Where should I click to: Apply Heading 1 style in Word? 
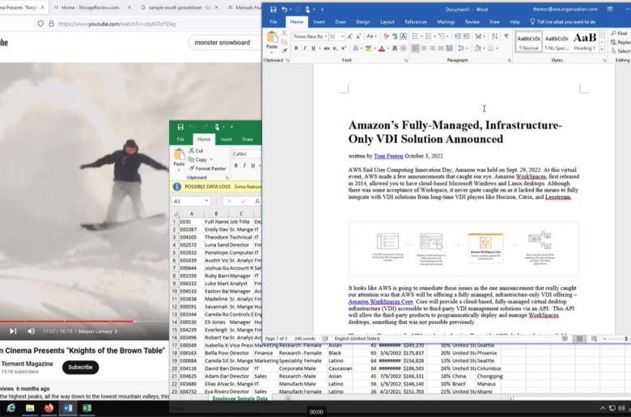(585, 42)
